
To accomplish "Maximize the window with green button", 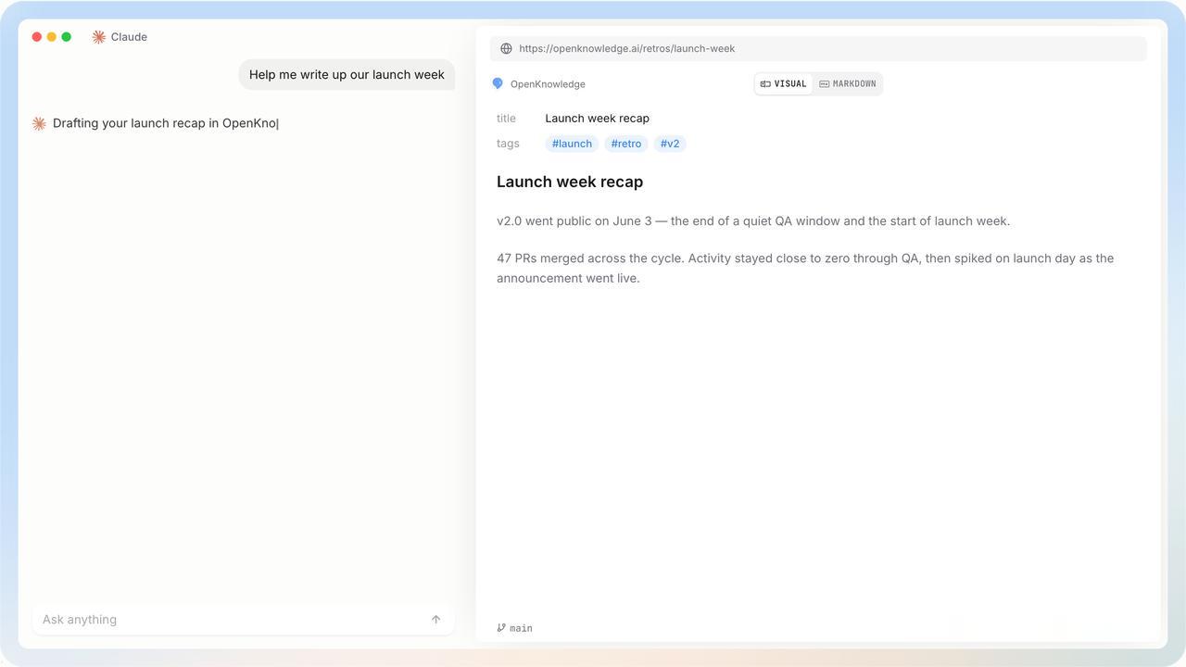I will (x=67, y=37).
